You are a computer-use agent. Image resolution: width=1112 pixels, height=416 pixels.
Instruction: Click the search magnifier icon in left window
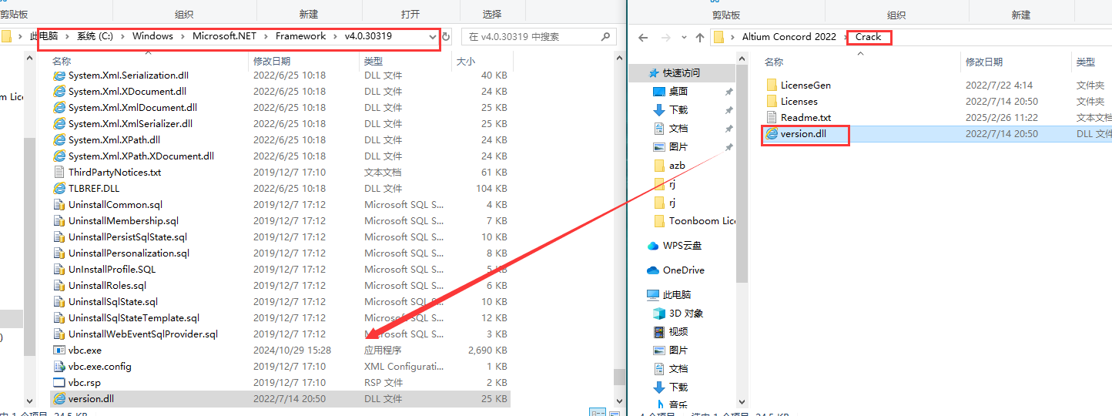[x=605, y=36]
